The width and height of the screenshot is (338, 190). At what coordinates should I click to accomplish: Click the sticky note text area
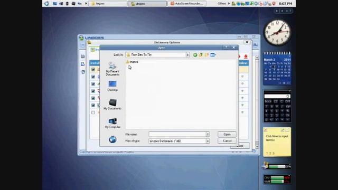[277, 138]
